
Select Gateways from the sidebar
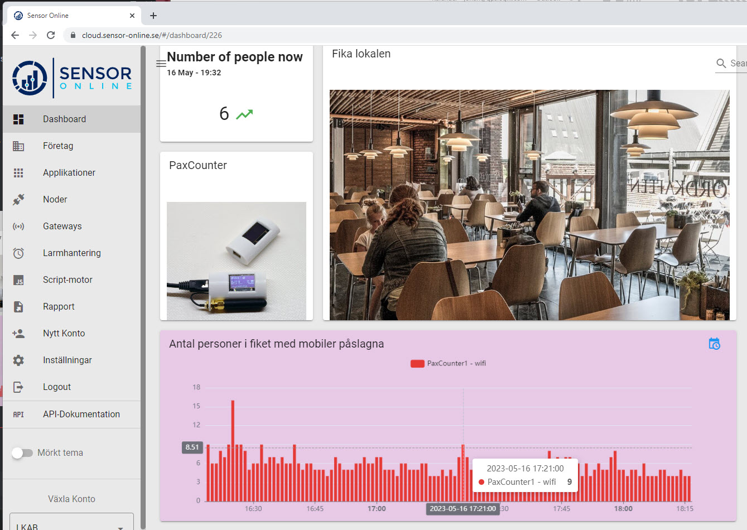[x=63, y=226]
